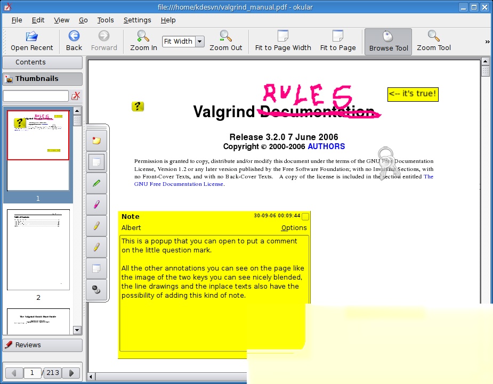Image resolution: width=493 pixels, height=384 pixels.
Task: Select the second yellow pencil tool
Action: pyautogui.click(x=96, y=247)
